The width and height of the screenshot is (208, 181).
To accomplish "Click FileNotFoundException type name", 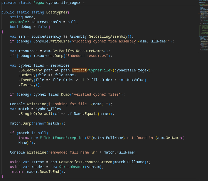I will pyautogui.click(x=62, y=138).
